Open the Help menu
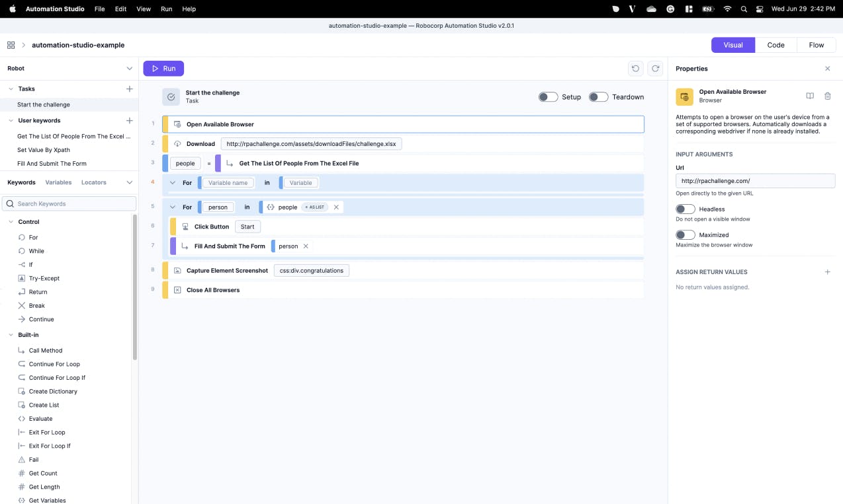 pos(189,9)
